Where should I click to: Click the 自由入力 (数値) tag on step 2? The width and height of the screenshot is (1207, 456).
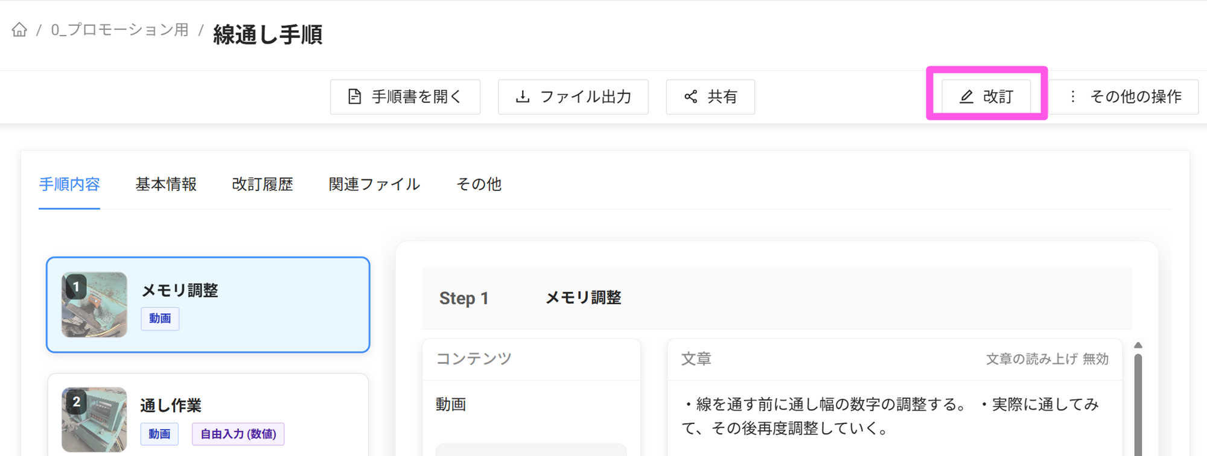[238, 434]
